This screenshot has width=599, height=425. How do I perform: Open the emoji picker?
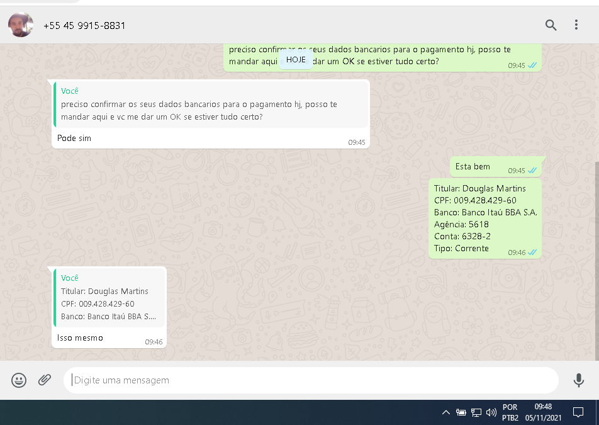[19, 380]
